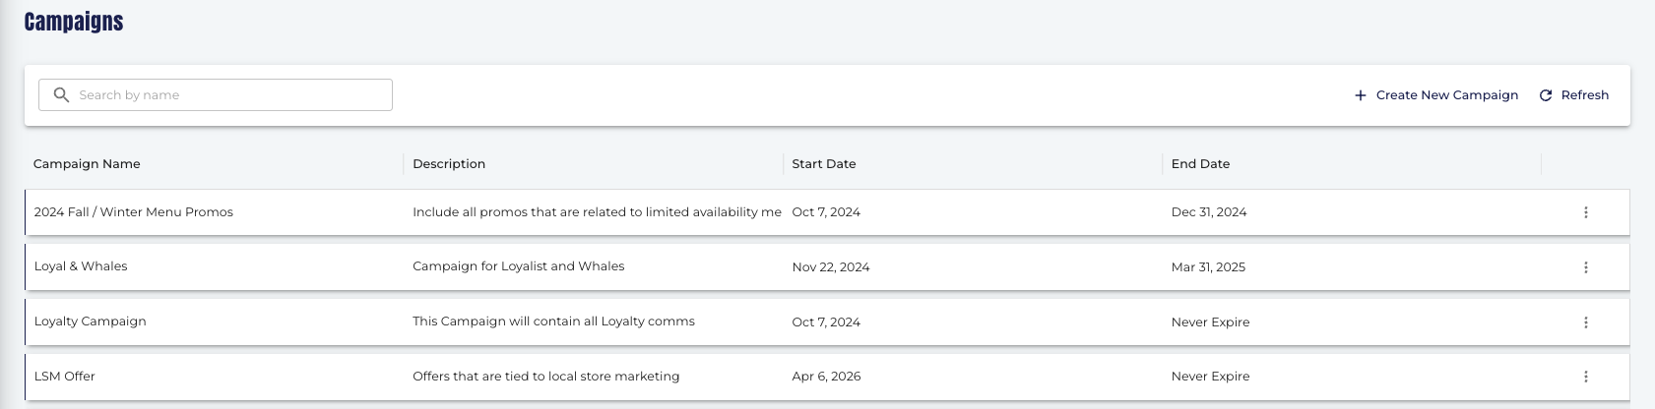The height and width of the screenshot is (409, 1655).
Task: Focus the Search by name field
Action: tap(216, 94)
